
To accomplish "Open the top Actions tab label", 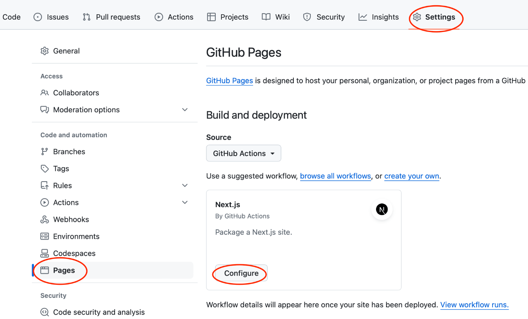I will tap(180, 17).
